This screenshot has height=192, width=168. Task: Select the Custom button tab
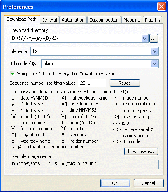104,20
